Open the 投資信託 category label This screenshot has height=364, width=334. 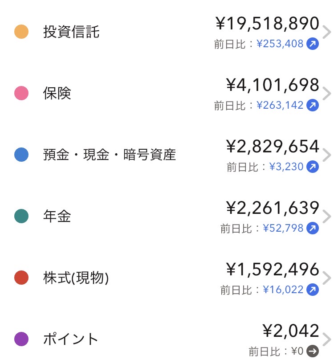(x=71, y=33)
